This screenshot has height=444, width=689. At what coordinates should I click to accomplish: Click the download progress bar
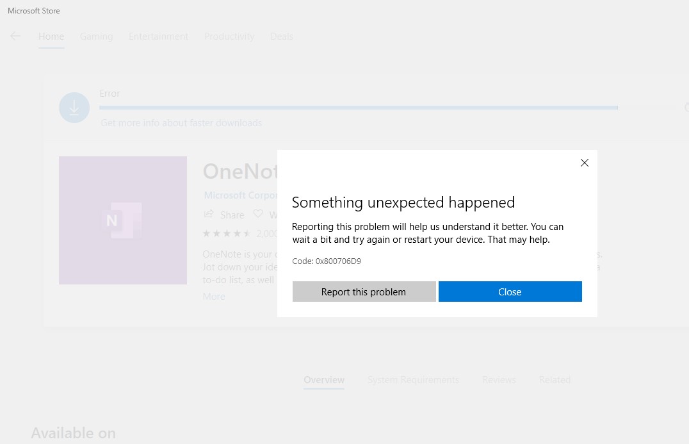click(359, 108)
